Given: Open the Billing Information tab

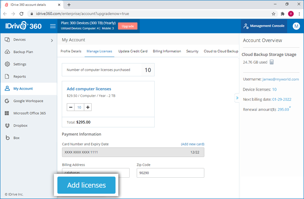Looking at the screenshot, I should (167, 51).
